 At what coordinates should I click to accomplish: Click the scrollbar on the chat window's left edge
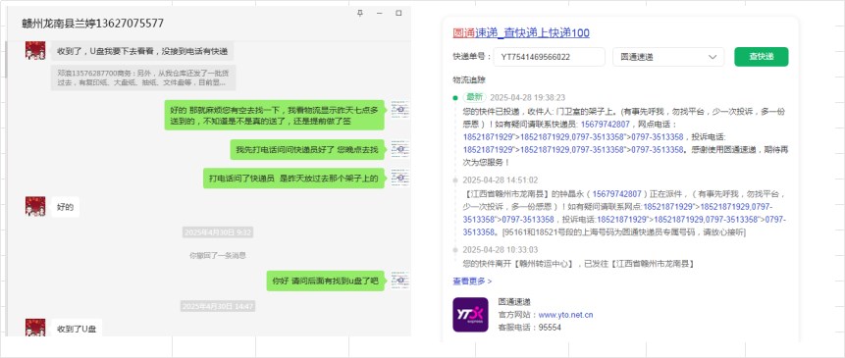(7, 59)
